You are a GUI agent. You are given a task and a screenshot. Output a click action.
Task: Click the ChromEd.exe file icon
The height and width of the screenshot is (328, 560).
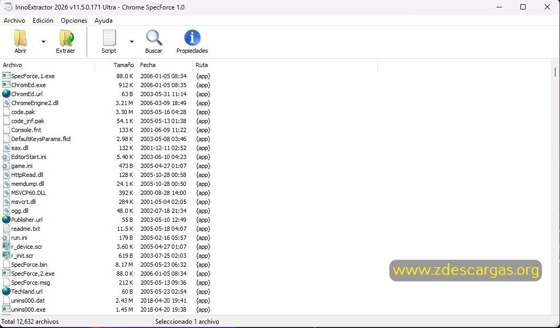coord(6,85)
